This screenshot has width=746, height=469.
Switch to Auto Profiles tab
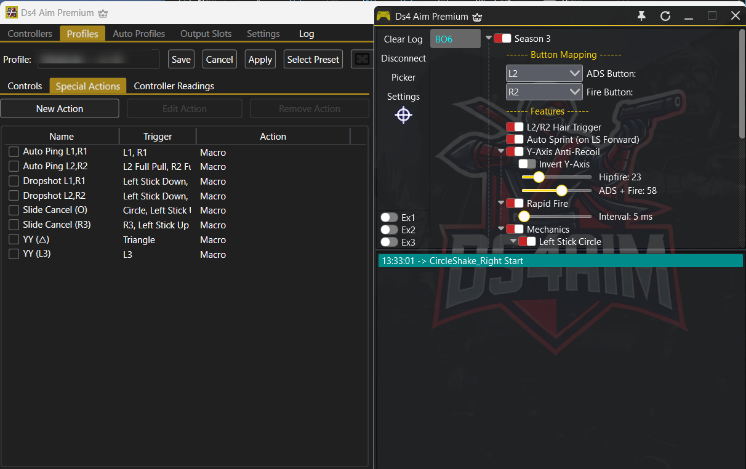[138, 34]
